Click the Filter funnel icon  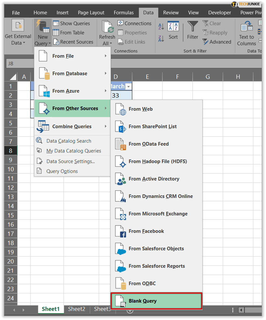pyautogui.click(x=192, y=27)
